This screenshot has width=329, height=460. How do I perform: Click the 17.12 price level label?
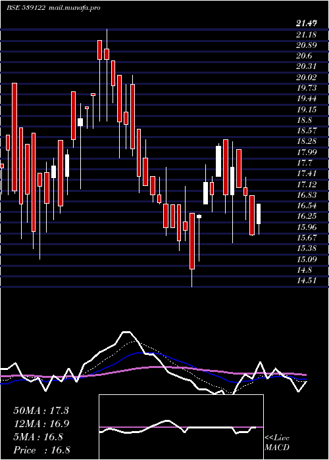pos(306,185)
